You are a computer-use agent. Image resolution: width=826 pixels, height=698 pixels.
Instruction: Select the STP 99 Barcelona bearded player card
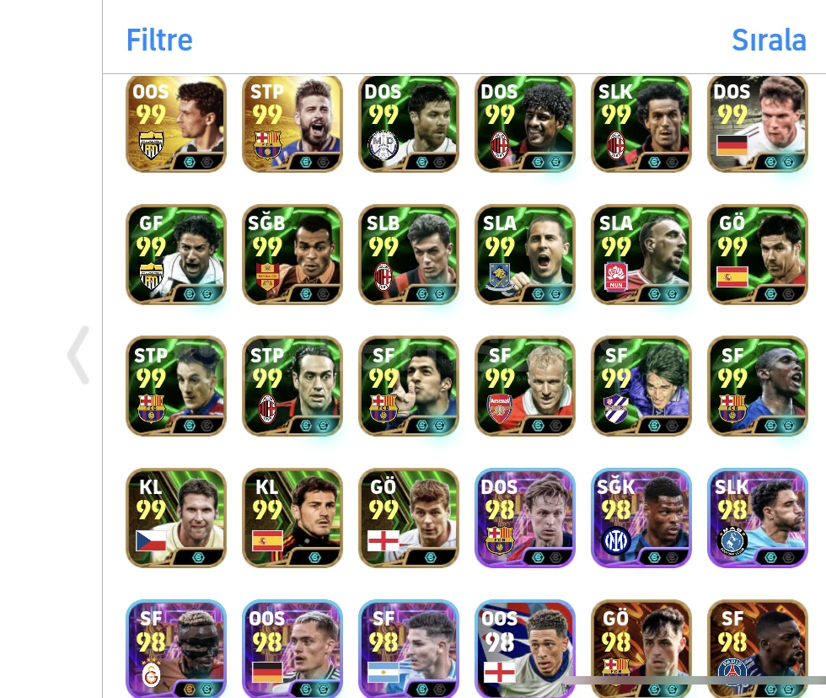click(292, 123)
